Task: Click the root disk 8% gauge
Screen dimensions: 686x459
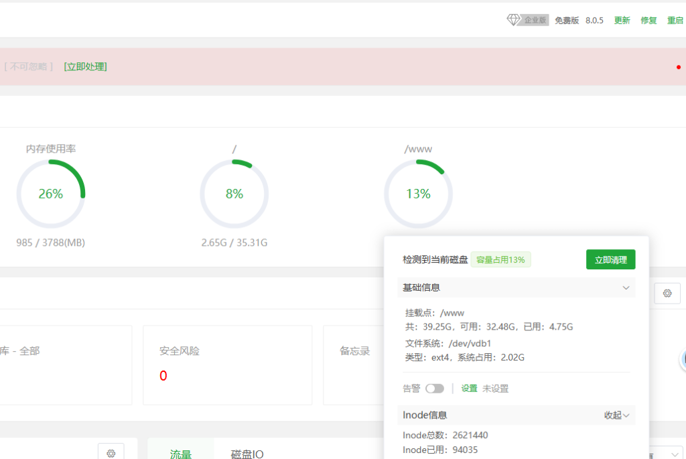Action: coord(234,194)
